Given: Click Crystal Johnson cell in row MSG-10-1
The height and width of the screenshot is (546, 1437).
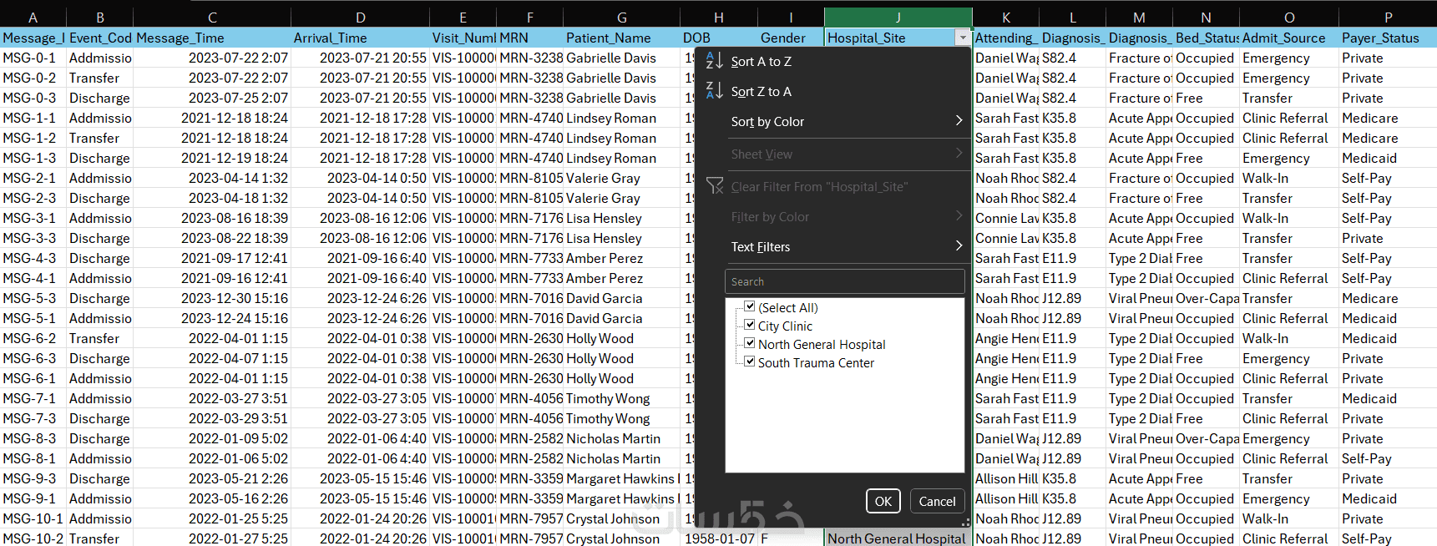Looking at the screenshot, I should (621, 518).
